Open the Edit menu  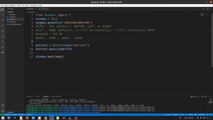click(x=6, y=6)
